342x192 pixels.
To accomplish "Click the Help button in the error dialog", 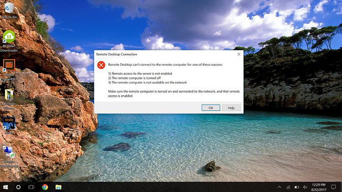I will pyautogui.click(x=231, y=108).
